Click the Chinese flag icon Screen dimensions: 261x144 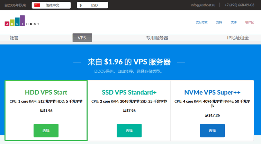(37, 5)
